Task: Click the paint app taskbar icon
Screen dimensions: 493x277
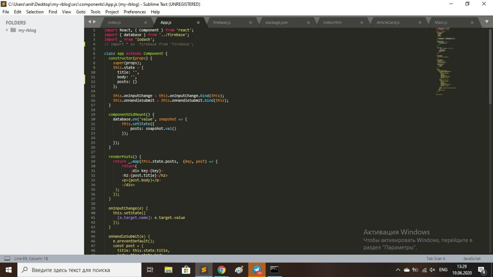Action: coord(239,270)
